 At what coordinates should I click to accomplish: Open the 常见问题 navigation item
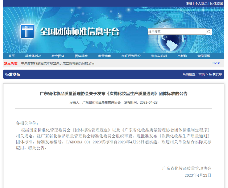(204, 56)
